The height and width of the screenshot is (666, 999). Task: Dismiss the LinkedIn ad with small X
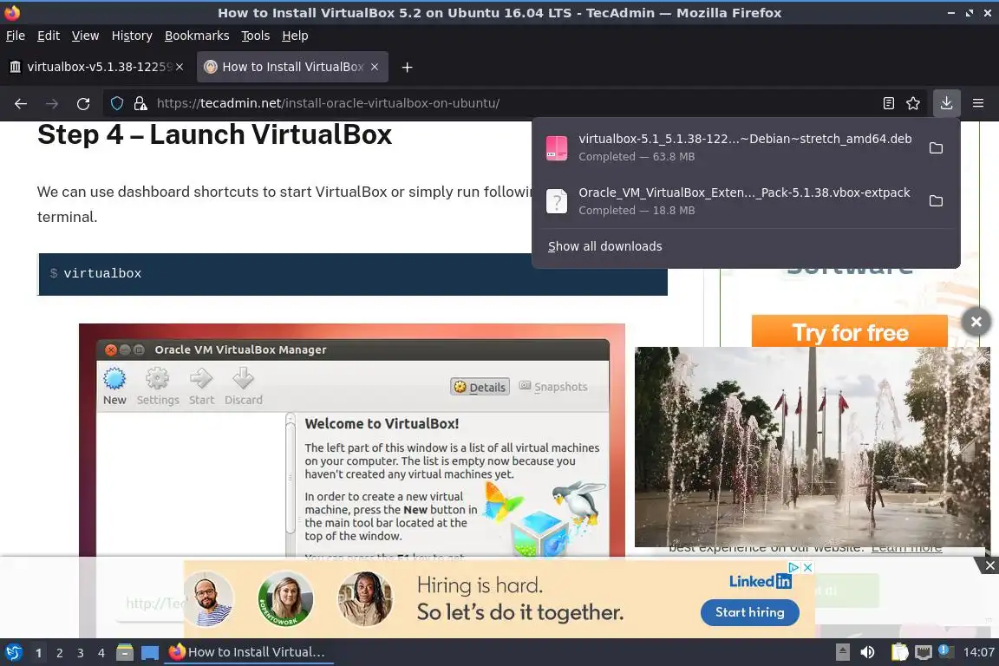pyautogui.click(x=807, y=567)
